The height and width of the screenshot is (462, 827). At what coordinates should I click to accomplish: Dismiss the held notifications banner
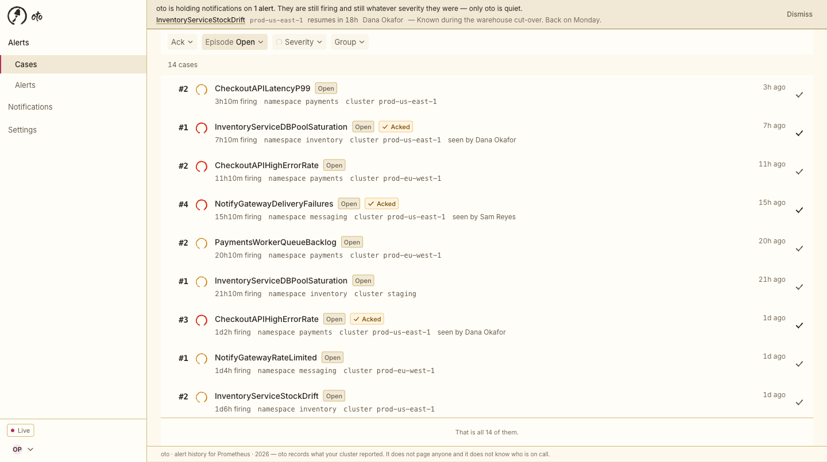click(x=799, y=14)
